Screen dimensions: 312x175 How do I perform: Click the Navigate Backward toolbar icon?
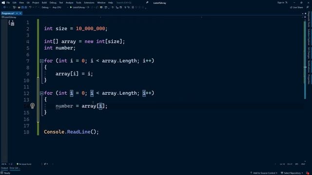coord(4,7)
